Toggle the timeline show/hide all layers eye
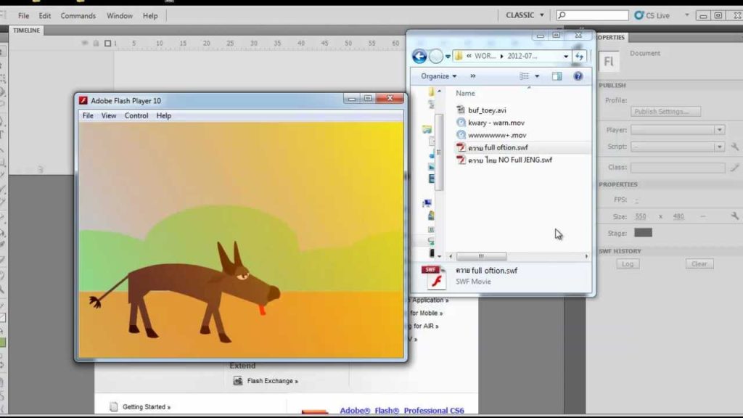The height and width of the screenshot is (418, 743). pyautogui.click(x=85, y=43)
